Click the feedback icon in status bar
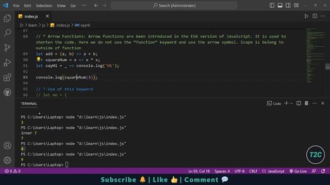 coord(314,171)
